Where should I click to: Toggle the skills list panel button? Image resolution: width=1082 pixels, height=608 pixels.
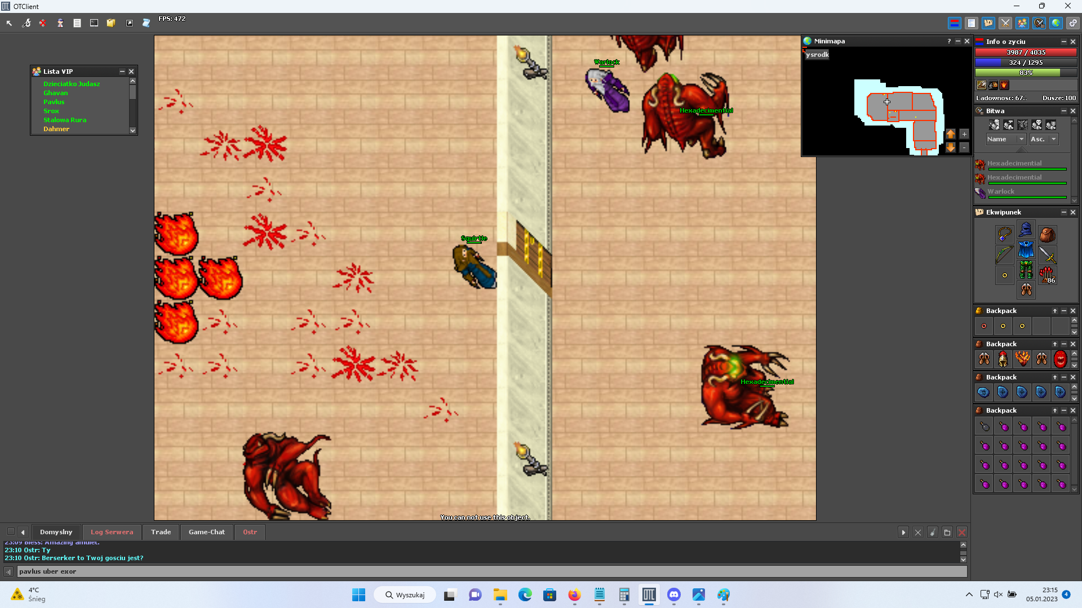pos(972,23)
